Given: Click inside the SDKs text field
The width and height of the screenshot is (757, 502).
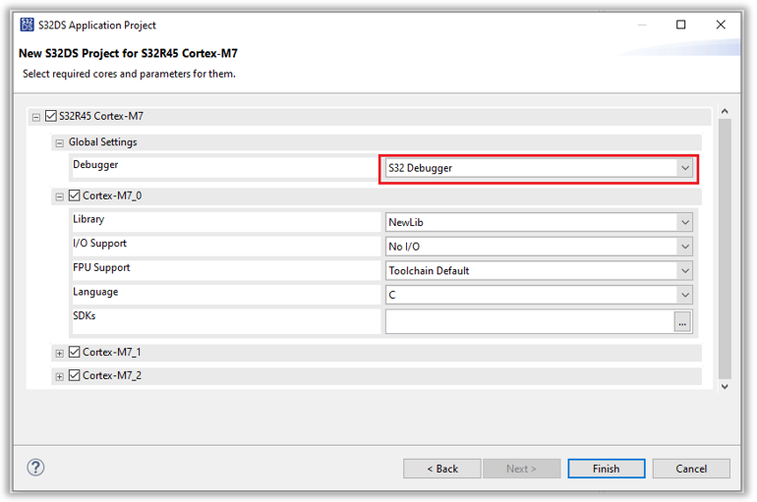Looking at the screenshot, I should 530,321.
